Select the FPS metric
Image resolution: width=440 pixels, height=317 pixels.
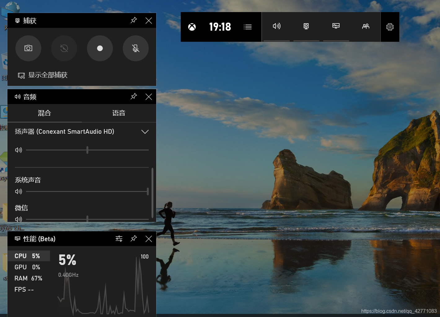pyautogui.click(x=29, y=289)
